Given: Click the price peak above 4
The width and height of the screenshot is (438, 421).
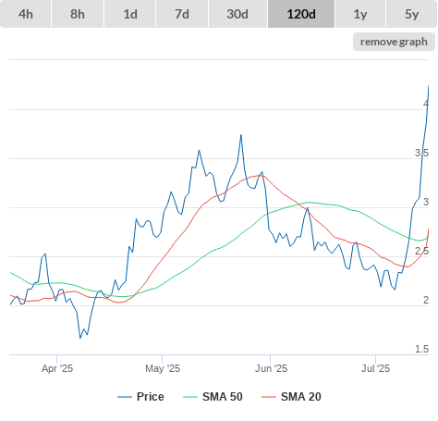Looking at the screenshot, I should [429, 86].
